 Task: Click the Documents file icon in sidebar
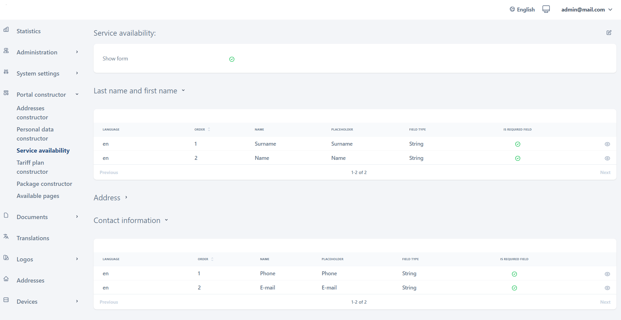point(6,215)
